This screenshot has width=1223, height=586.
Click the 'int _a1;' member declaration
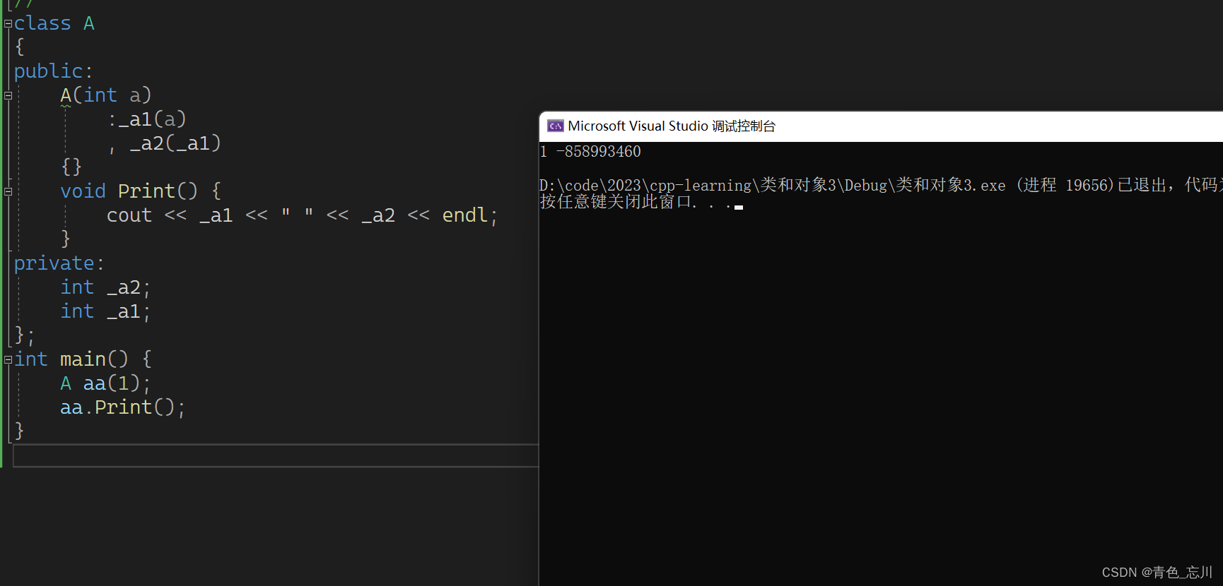(x=105, y=311)
